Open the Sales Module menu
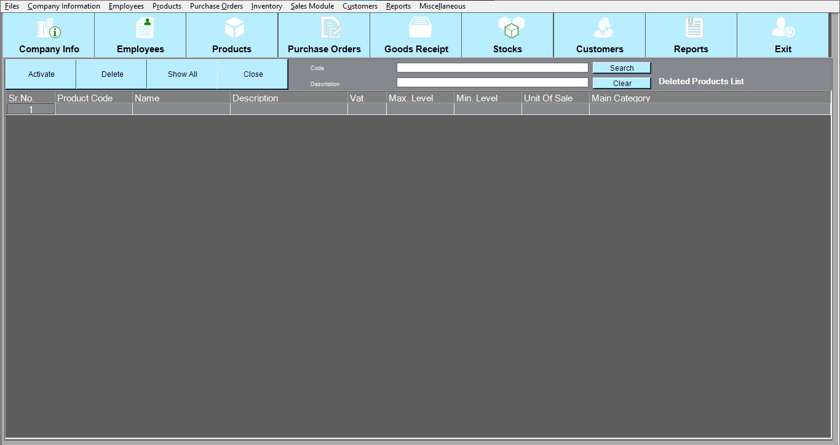This screenshot has height=445, width=840. 312,6
